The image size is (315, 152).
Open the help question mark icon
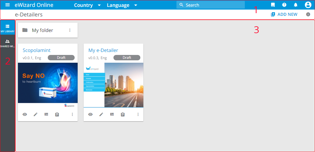[284, 5]
